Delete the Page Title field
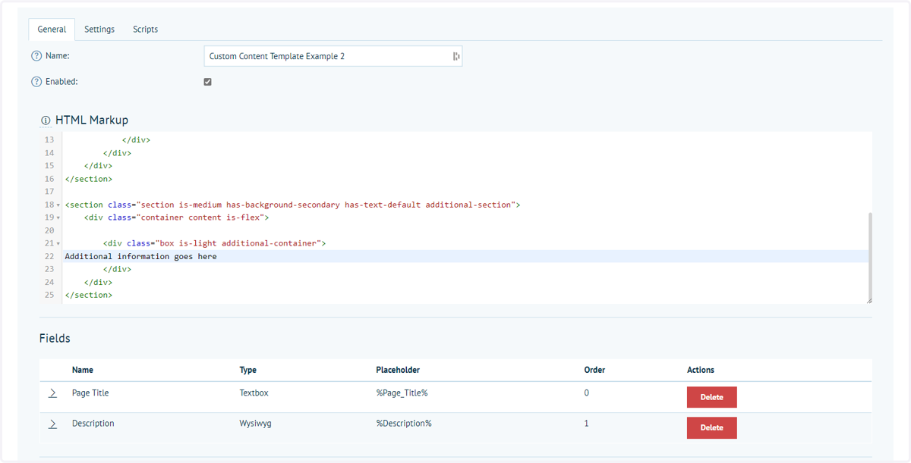Screen dimensions: 911x463 (x=711, y=397)
